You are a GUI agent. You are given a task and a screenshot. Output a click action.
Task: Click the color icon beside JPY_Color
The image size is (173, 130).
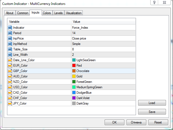tap(10, 103)
